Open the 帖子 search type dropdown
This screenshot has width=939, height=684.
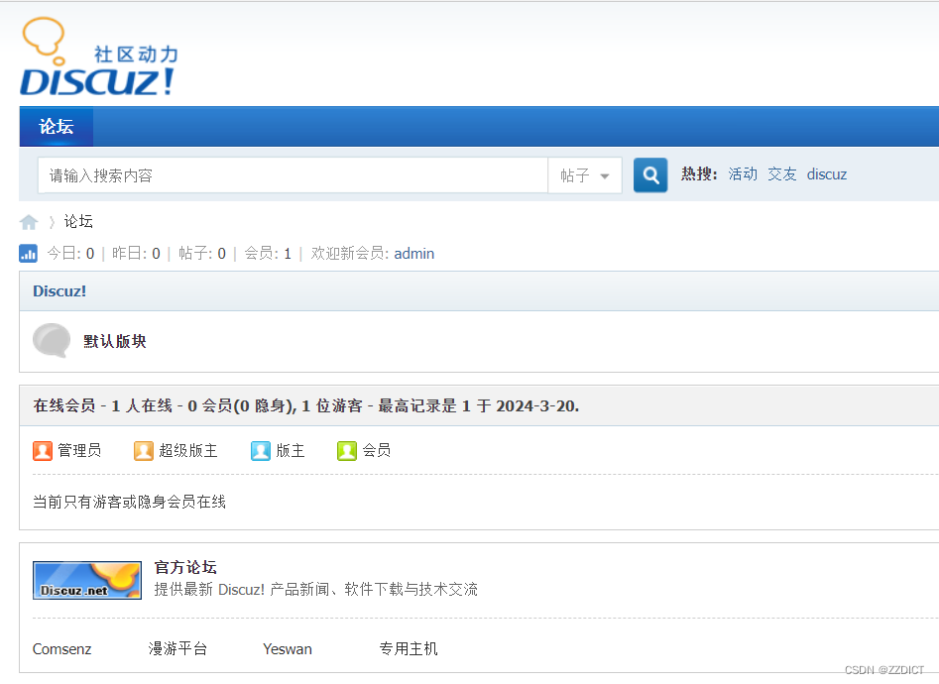(584, 175)
